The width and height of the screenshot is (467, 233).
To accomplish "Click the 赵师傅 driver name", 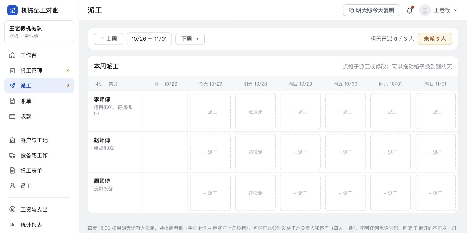I will [102, 140].
